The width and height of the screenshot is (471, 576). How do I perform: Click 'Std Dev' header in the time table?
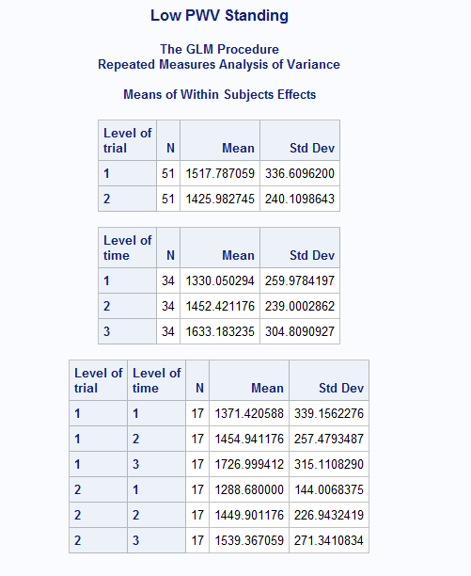pos(312,255)
